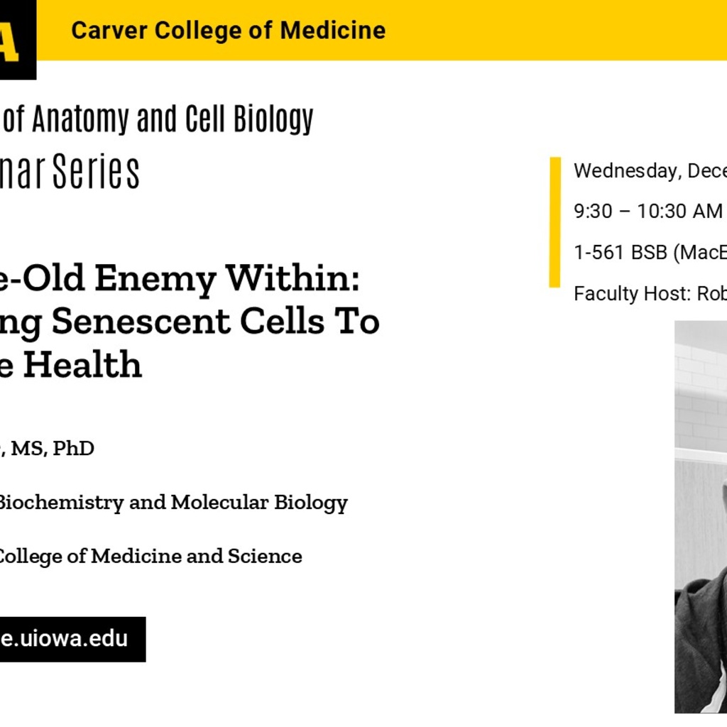Click the 'MS, PhD' credentials text

pos(50,449)
